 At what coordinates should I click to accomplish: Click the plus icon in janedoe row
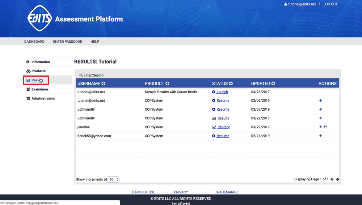click(x=320, y=127)
